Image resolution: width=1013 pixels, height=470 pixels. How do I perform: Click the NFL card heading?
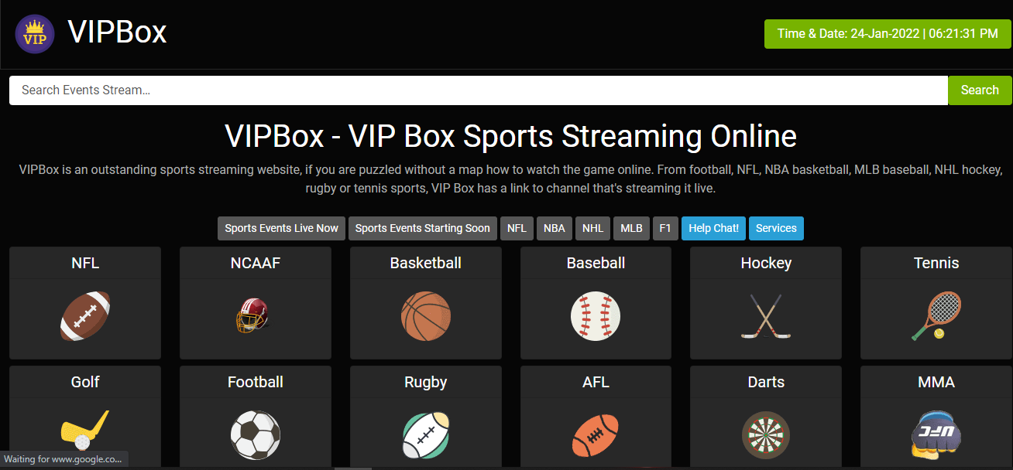[85, 263]
